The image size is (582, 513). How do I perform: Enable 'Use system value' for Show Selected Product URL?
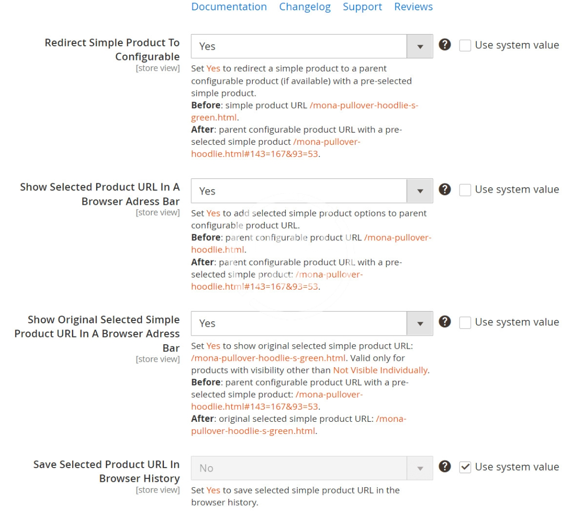[465, 190]
